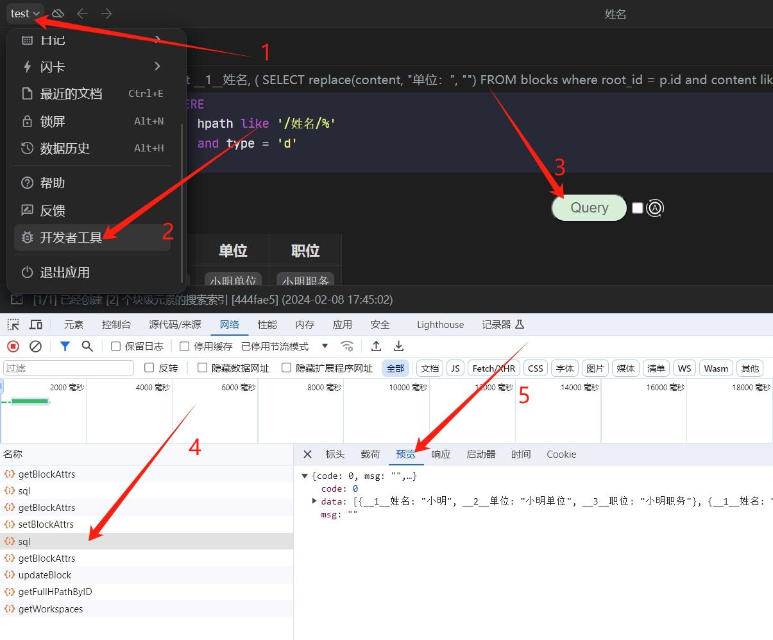773x640 pixels.
Task: Open the 已停用节流模式 throttling dropdown
Action: coord(285,346)
